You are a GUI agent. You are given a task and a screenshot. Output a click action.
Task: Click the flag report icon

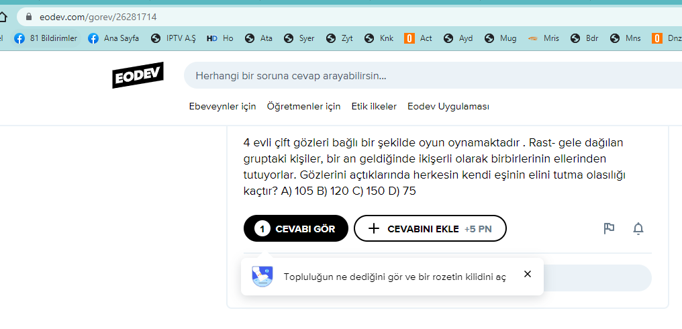coord(609,228)
